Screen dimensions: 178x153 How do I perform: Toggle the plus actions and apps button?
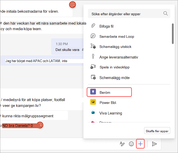140,144
